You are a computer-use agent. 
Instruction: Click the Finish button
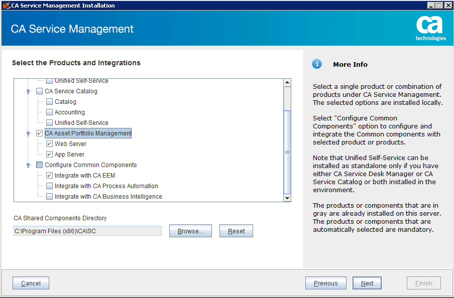click(423, 283)
